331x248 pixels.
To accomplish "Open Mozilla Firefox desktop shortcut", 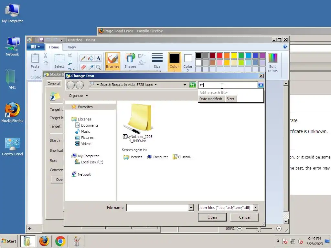I will [x=12, y=113].
